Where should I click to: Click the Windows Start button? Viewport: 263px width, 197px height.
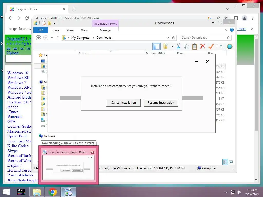pyautogui.click(x=6, y=192)
